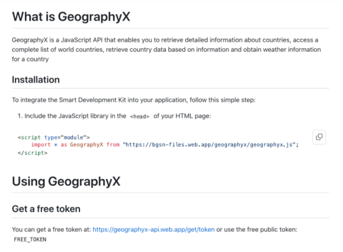This screenshot has height=252, width=343.
Task: Click the paragraph starting 'GeographyX is a JavaScript API'
Action: 166,50
